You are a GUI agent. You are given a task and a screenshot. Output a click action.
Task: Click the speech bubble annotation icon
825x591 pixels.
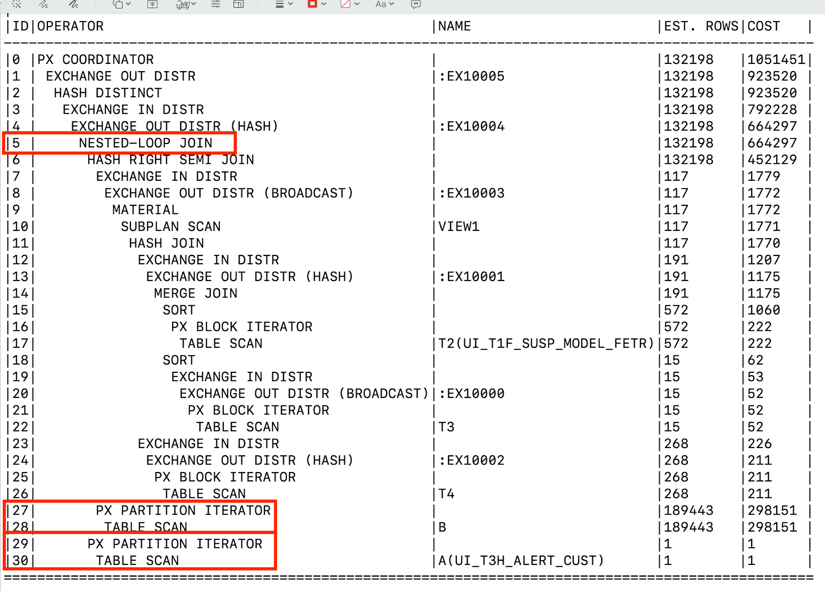(416, 4)
